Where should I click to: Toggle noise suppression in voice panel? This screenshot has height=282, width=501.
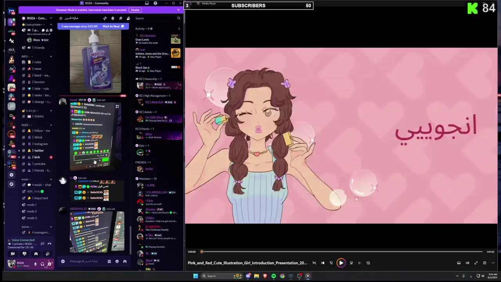point(42,244)
